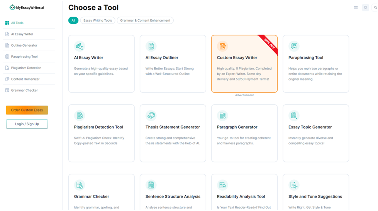Screen dimensions: 378x211
Task: Click the MyEssayWriter.ai robot logo
Action: tap(12, 7)
